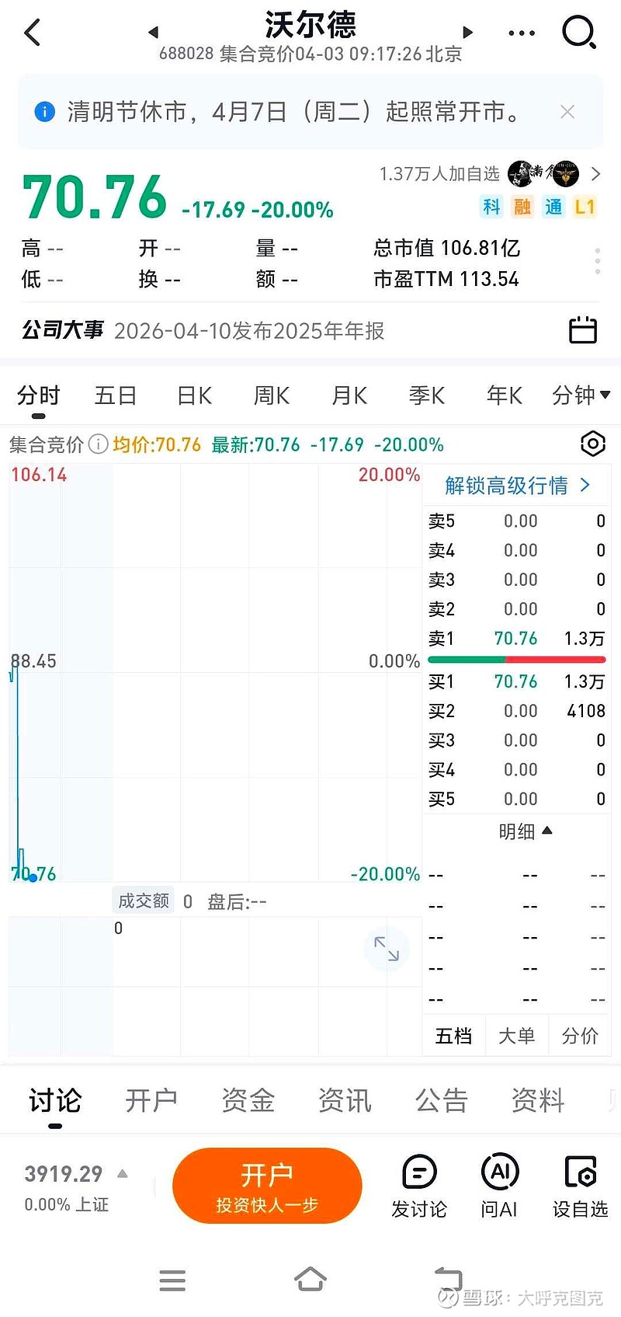Select the 大单 tab

coord(516,1036)
